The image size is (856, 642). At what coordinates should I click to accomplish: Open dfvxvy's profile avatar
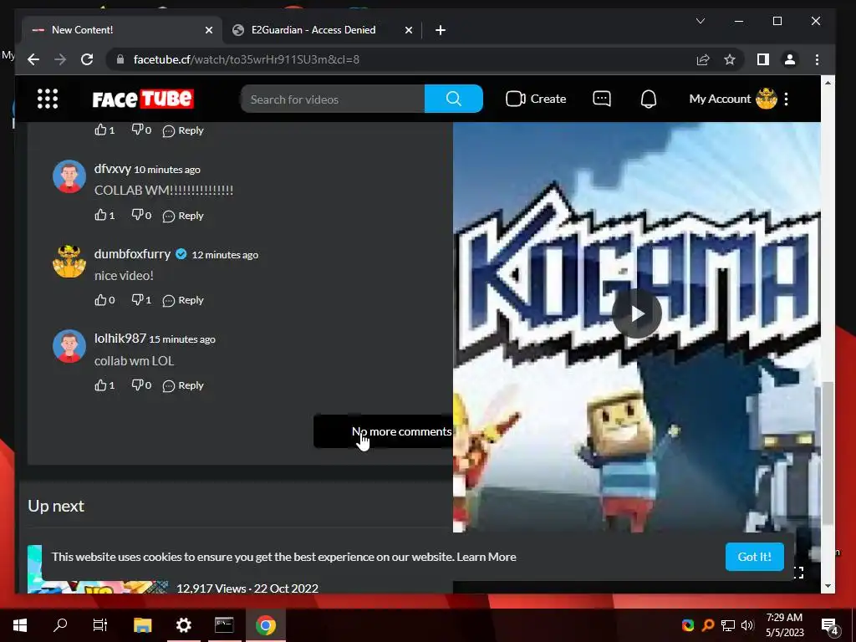[x=69, y=176]
